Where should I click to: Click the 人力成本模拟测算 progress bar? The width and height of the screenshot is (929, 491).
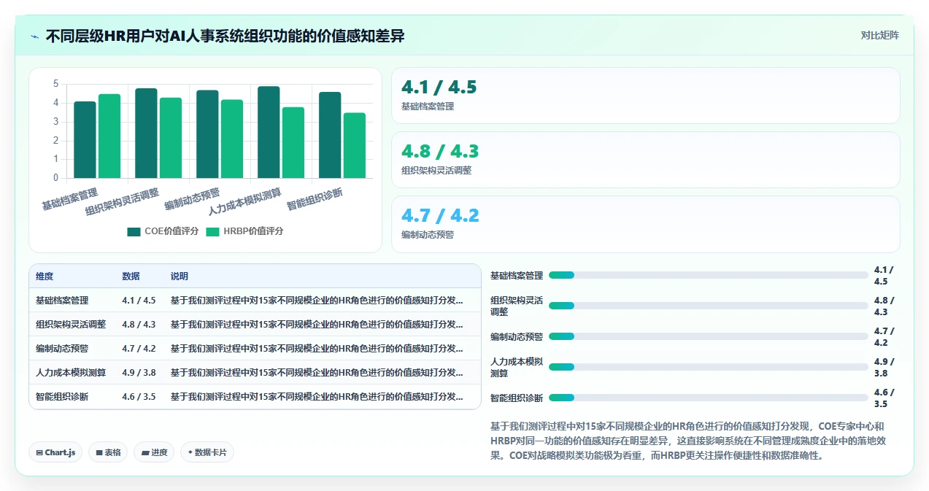[708, 367]
